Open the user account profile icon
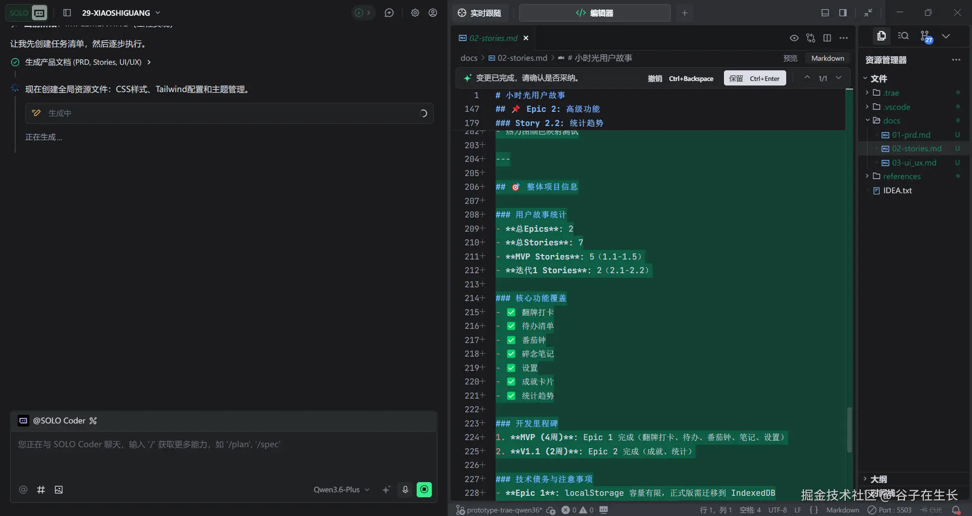The image size is (972, 516). point(433,13)
